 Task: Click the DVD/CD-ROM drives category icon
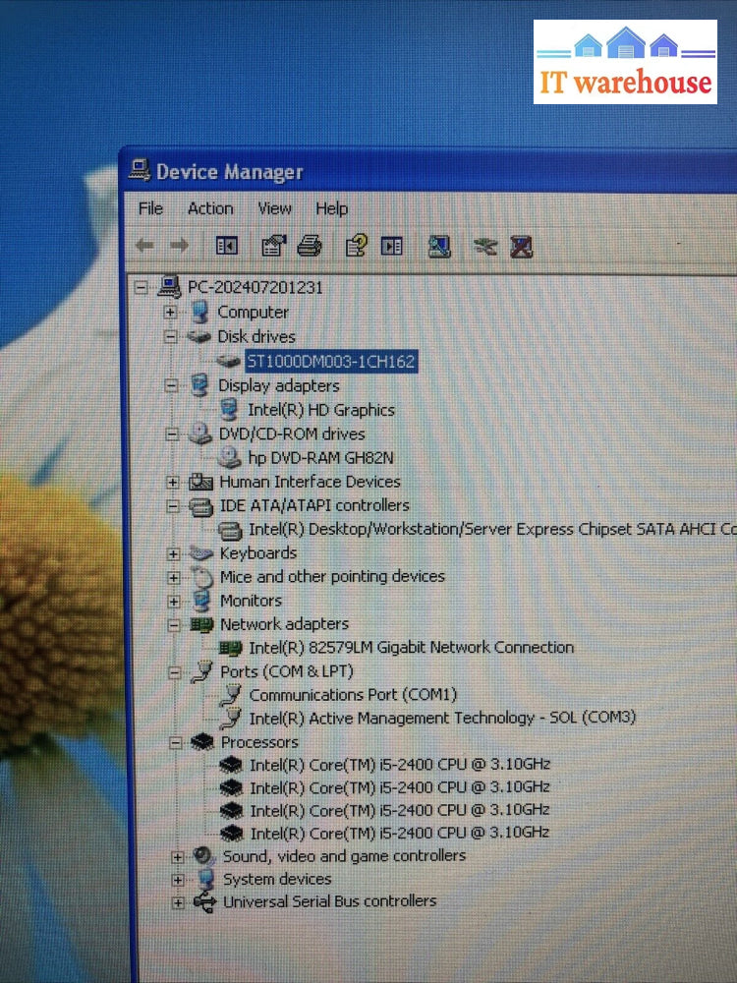tap(199, 434)
